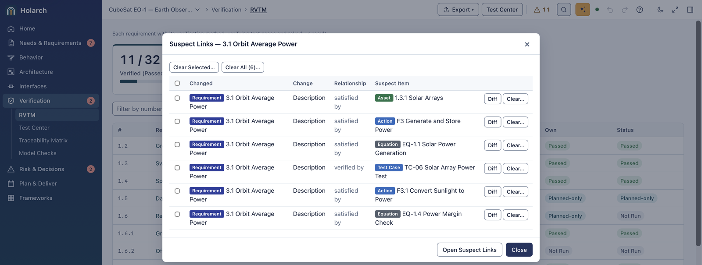702x265 pixels.
Task: Click the Verification breadcrumb
Action: pos(226,10)
